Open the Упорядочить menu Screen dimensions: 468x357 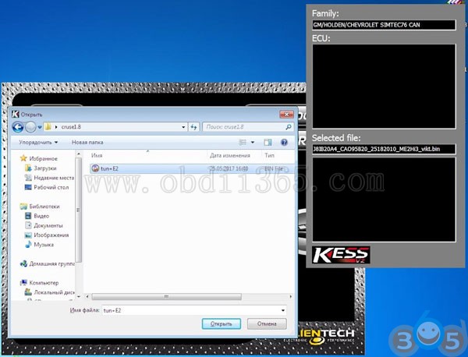click(38, 143)
